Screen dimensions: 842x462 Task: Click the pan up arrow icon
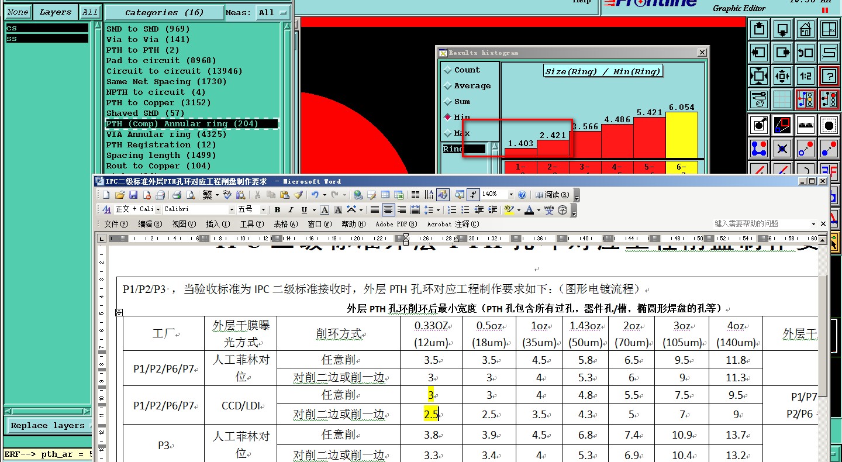click(759, 29)
